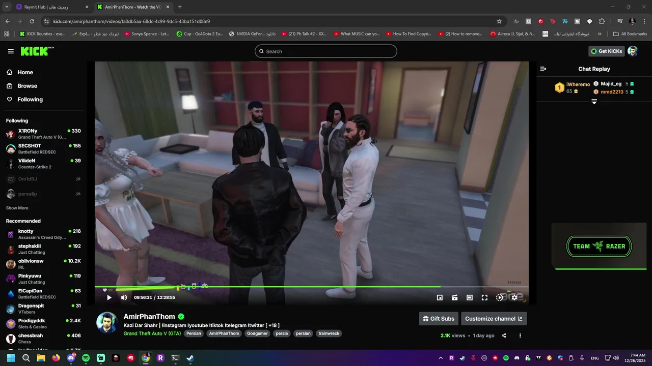This screenshot has width=652, height=366.
Task: Open Chrome extensions puzzle icon
Action: tap(602, 21)
